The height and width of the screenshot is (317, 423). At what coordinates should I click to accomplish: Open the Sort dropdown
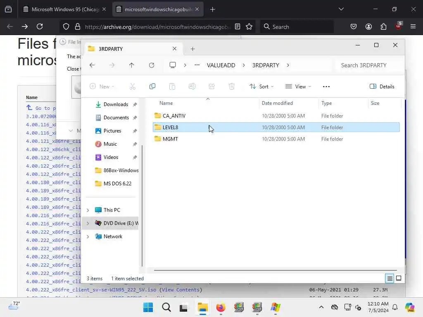coord(261,87)
